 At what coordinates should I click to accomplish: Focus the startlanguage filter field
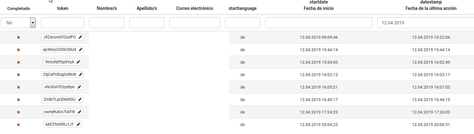point(242,23)
